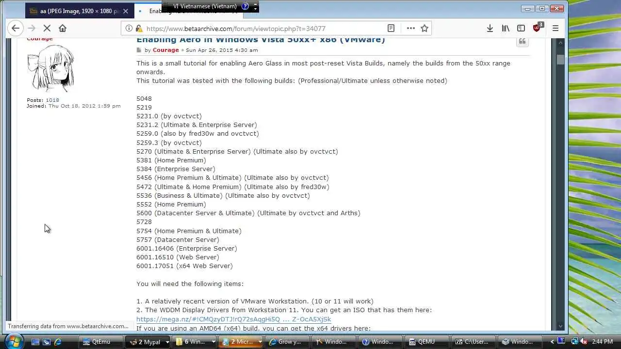
Task: Quote Courage's forum post
Action: pyautogui.click(x=523, y=42)
